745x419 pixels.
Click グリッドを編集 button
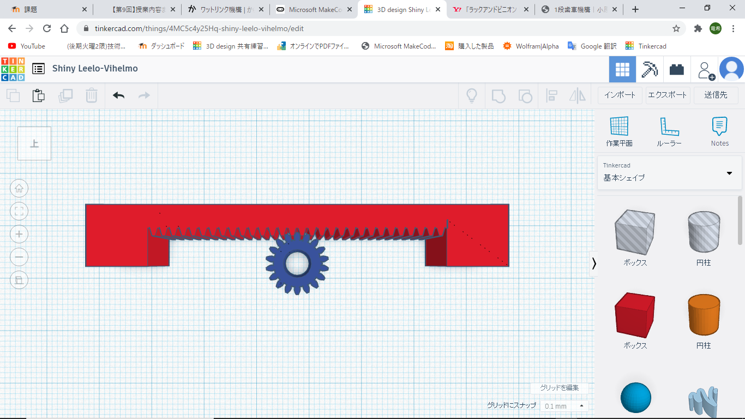click(560, 388)
